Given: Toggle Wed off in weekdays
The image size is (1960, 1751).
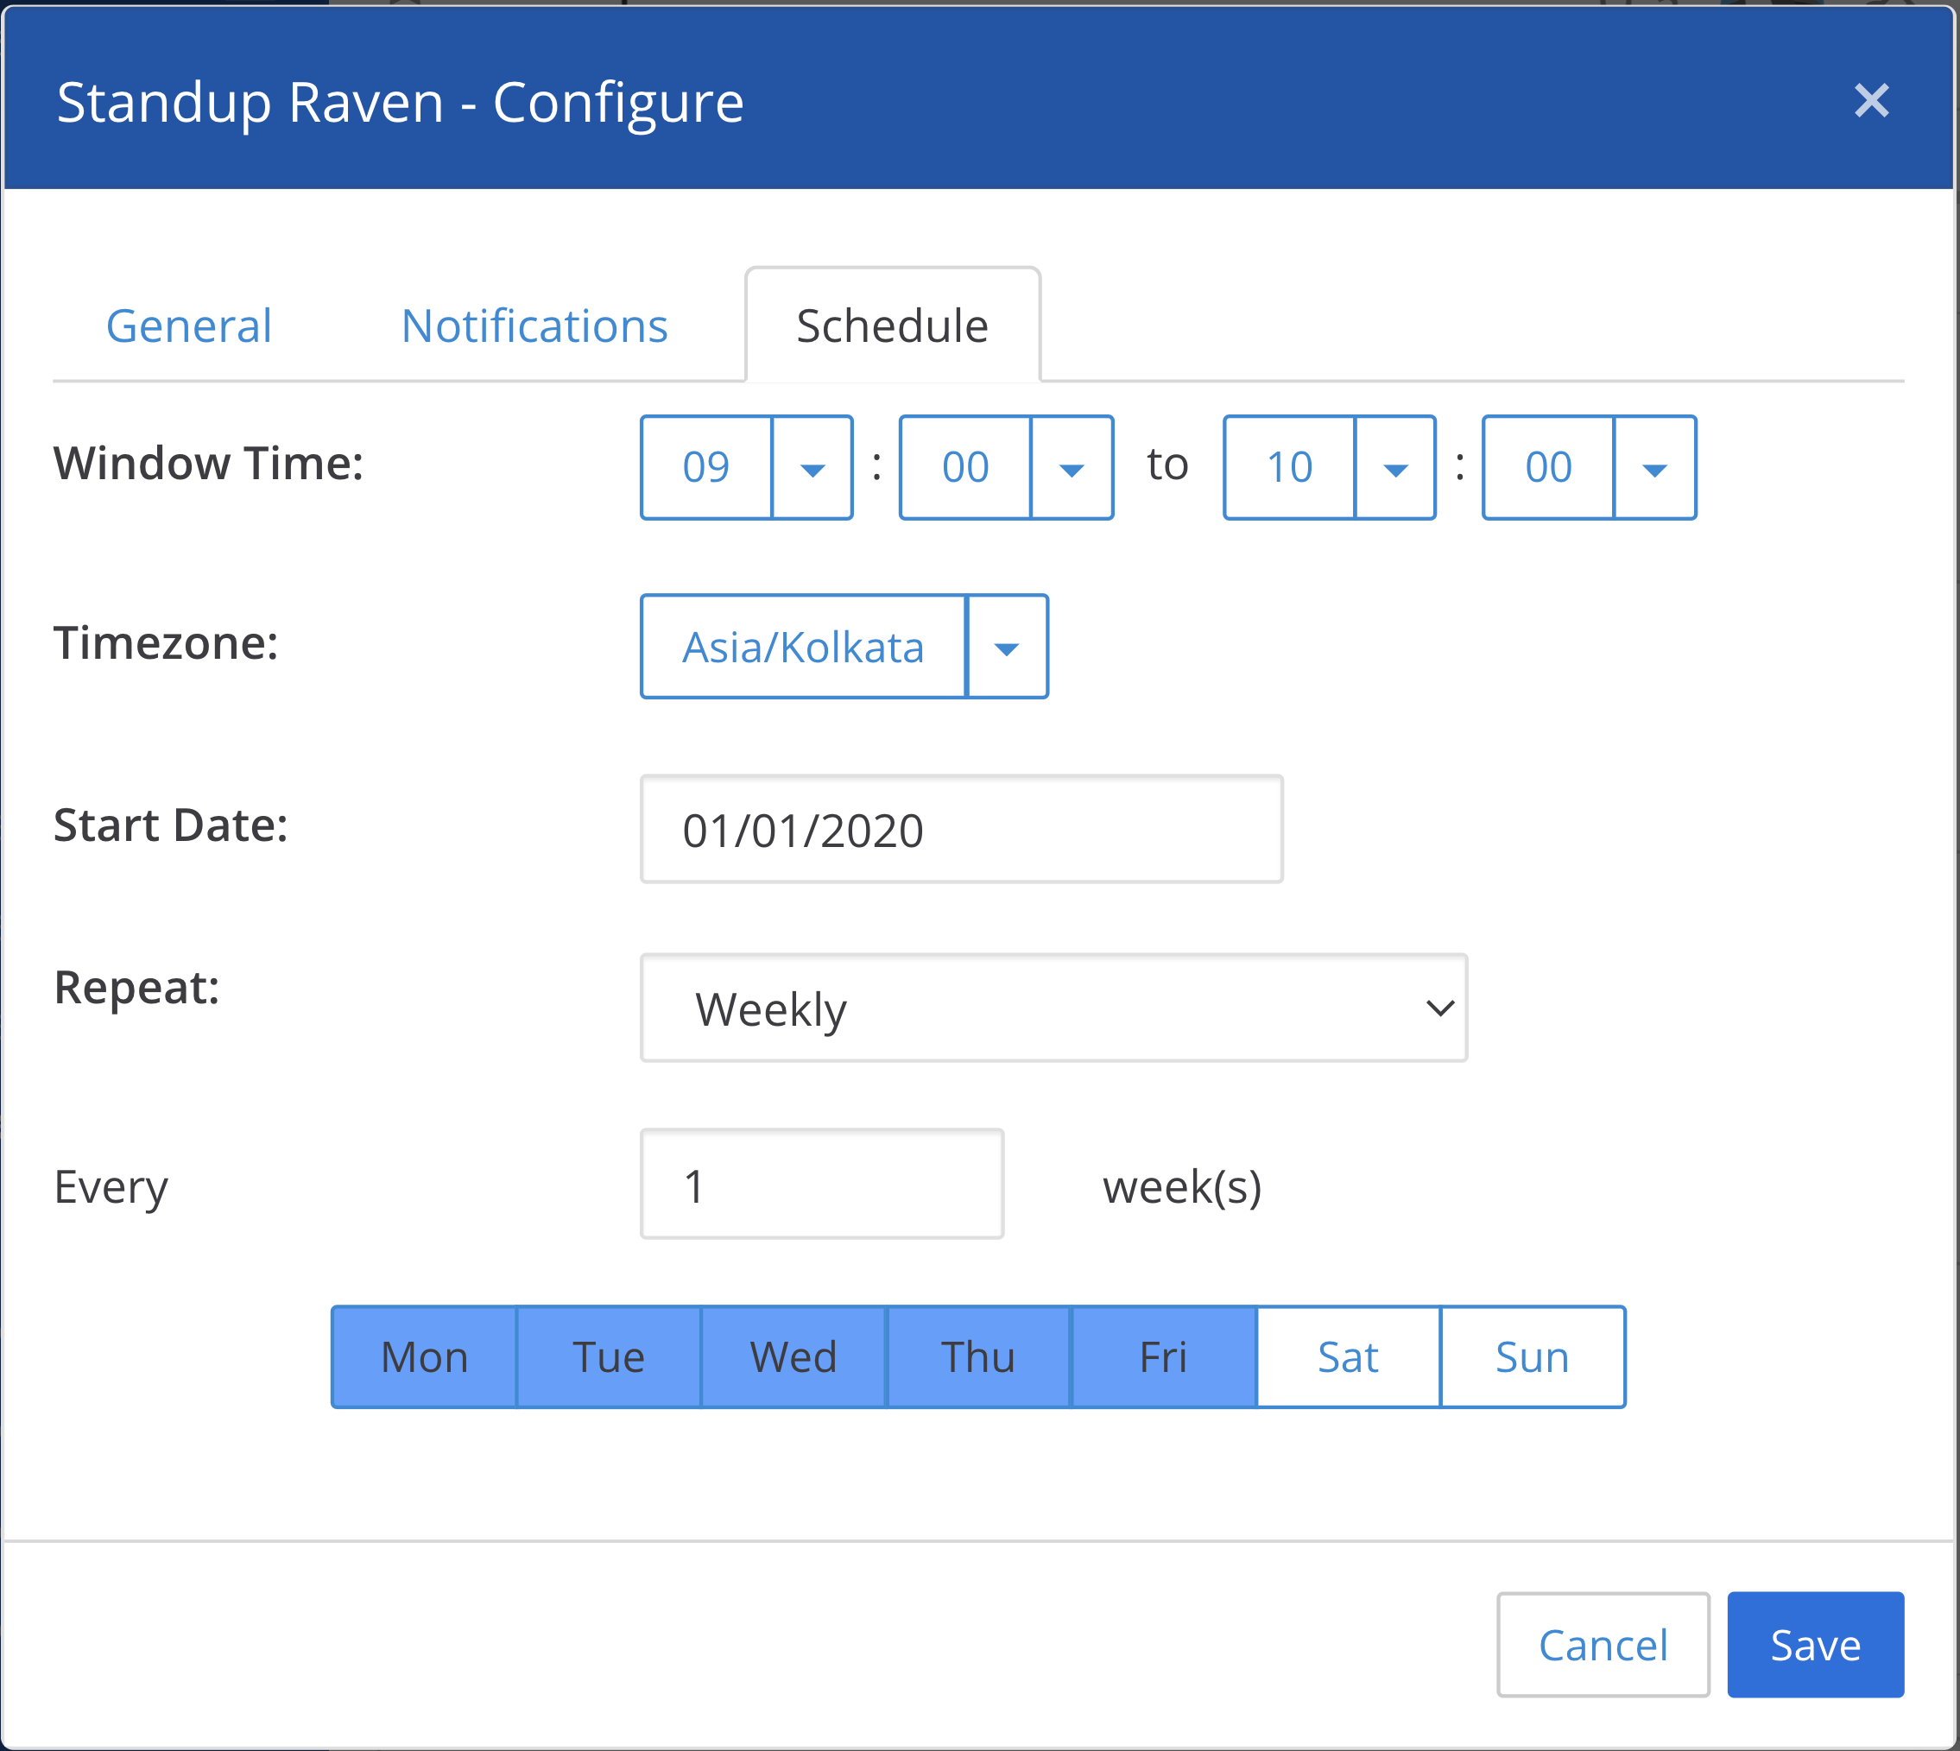Looking at the screenshot, I should pos(793,1357).
